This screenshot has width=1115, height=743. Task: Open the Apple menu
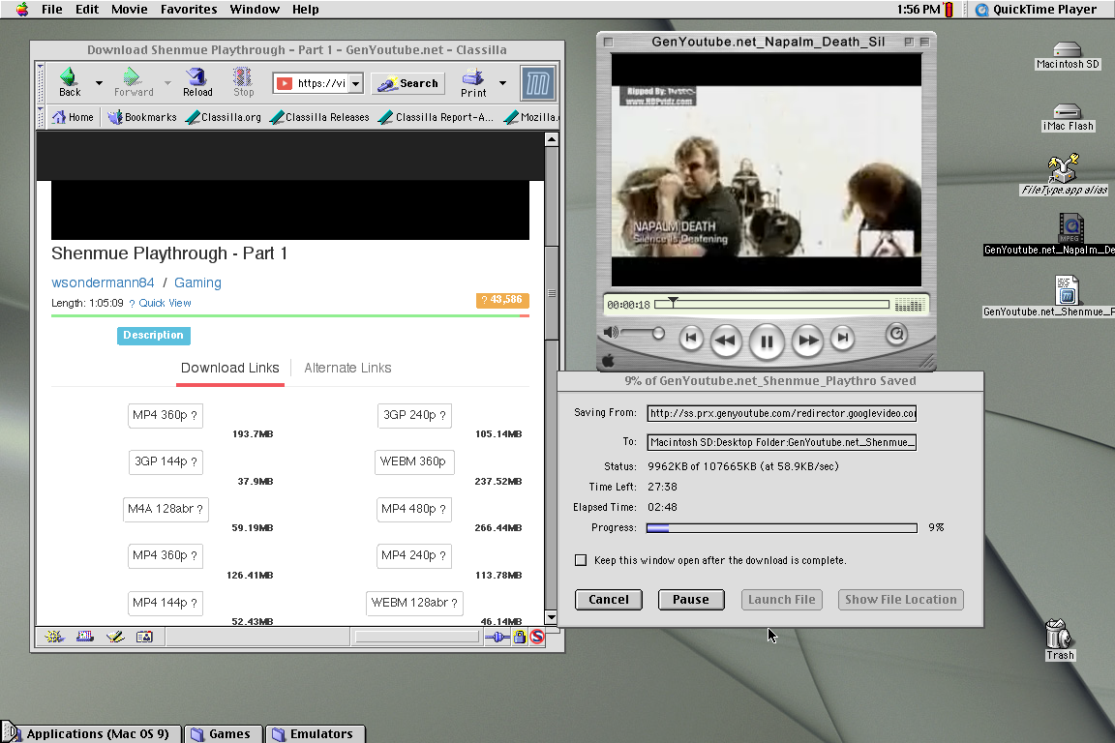pyautogui.click(x=22, y=10)
